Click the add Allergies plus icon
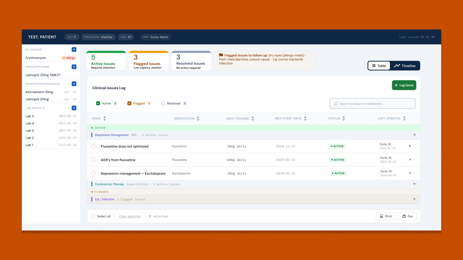The height and width of the screenshot is (260, 463). tap(74, 49)
